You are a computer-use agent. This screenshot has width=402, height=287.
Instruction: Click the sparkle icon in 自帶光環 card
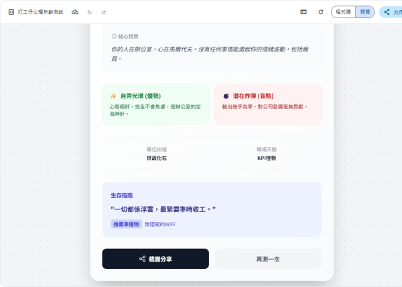pos(113,96)
